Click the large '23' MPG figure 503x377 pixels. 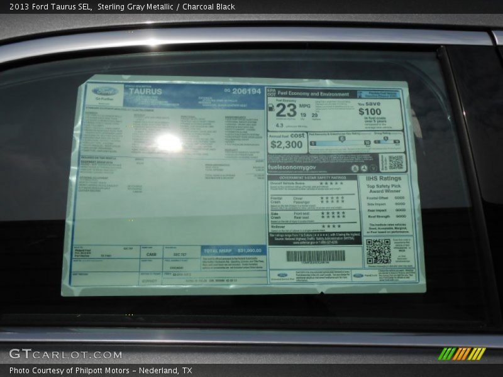(286, 111)
